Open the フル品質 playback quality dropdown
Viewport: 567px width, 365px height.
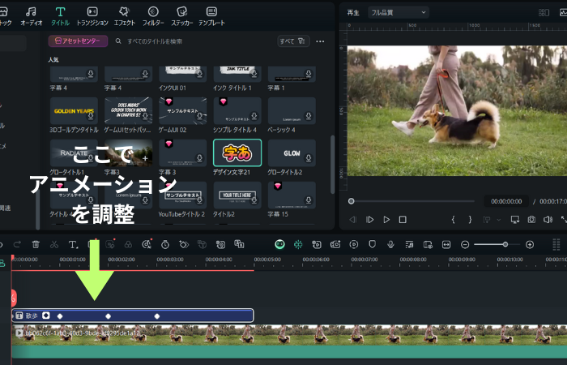(x=398, y=12)
